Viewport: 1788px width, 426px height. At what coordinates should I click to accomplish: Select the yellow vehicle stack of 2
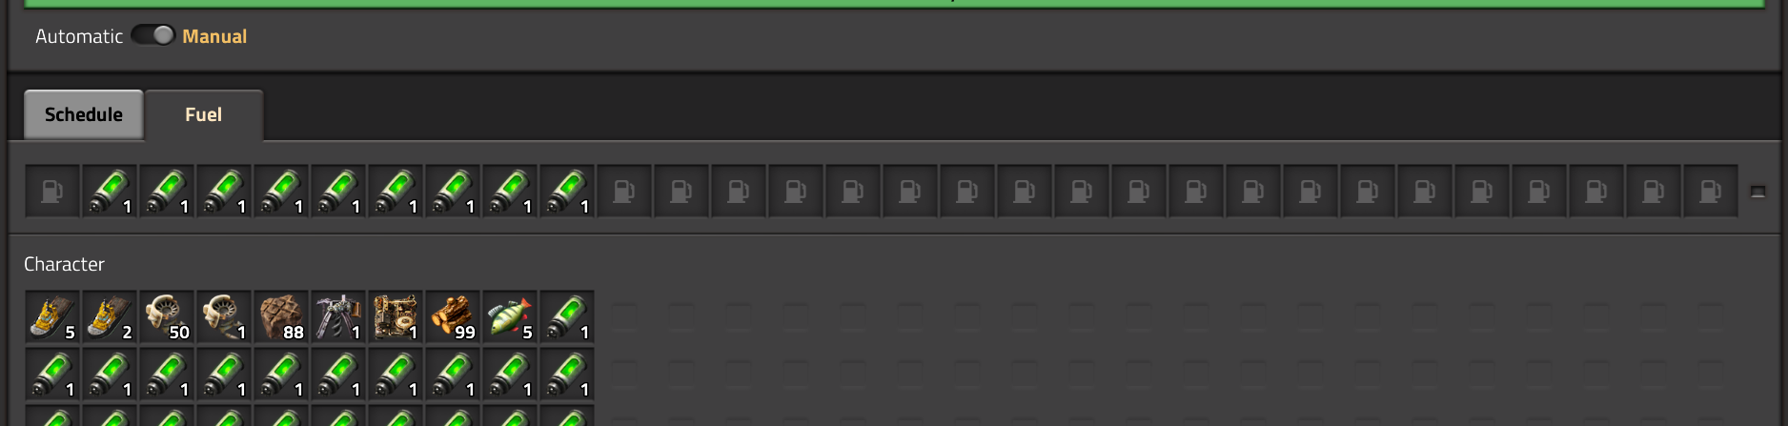click(x=110, y=317)
